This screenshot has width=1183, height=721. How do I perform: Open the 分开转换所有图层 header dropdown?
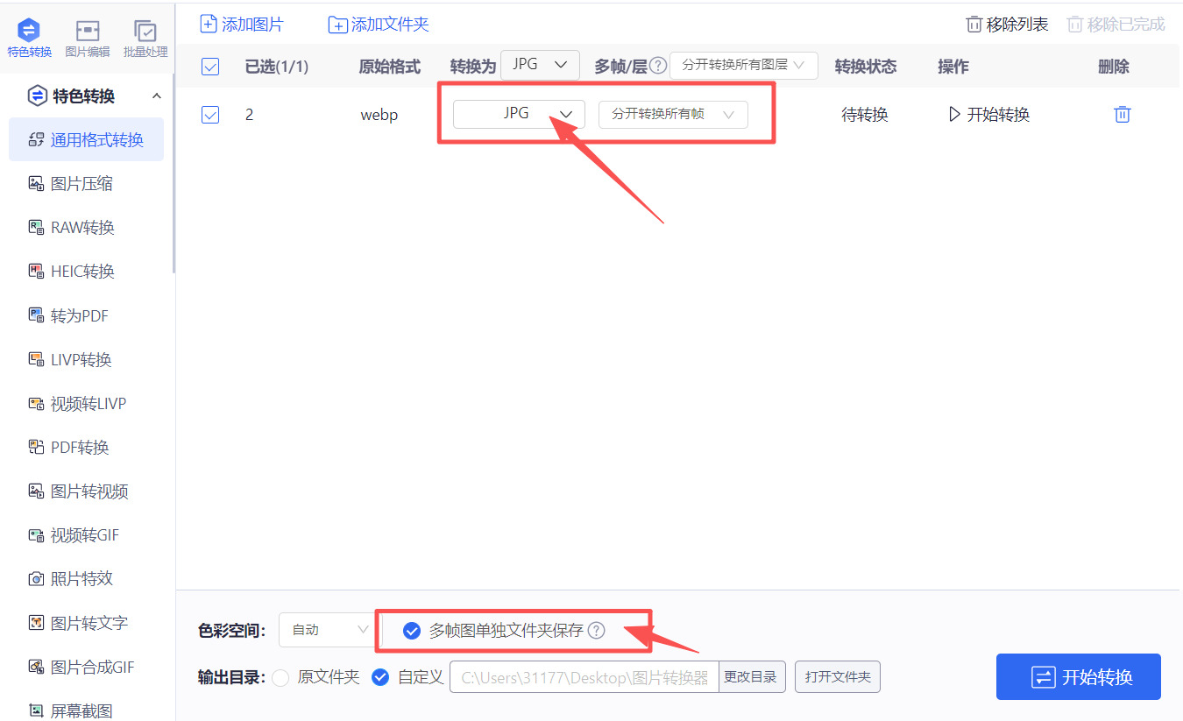click(743, 65)
